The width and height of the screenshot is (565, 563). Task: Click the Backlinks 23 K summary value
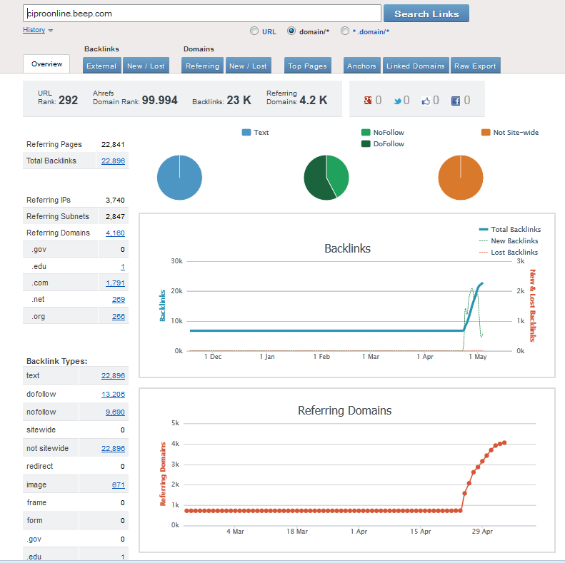tap(239, 100)
